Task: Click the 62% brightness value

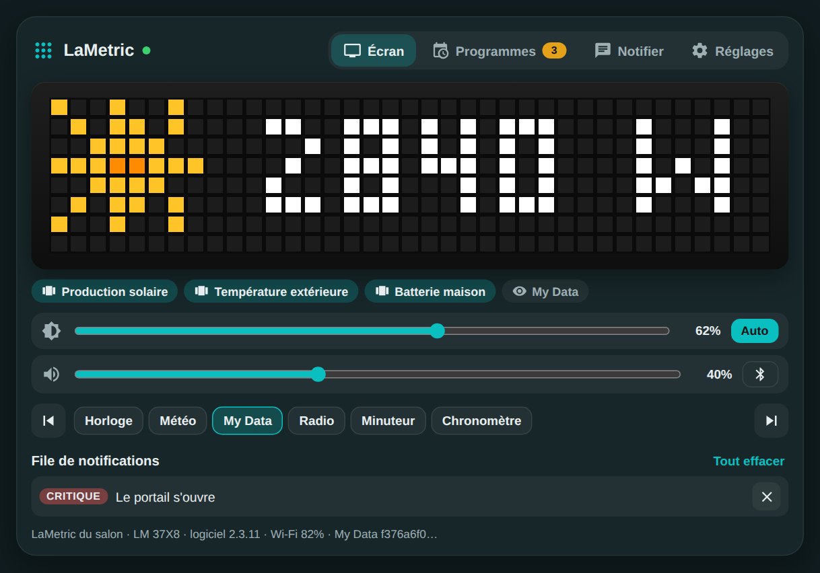Action: point(708,331)
